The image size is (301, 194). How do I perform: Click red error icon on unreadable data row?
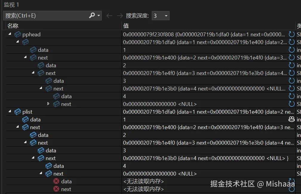tap(56, 181)
